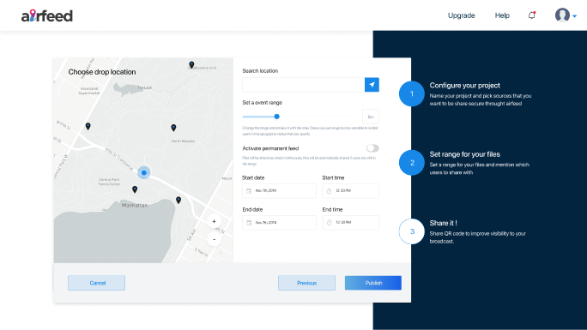Toggle Activate permanent feed switch
This screenshot has height=330, width=587.
point(372,148)
